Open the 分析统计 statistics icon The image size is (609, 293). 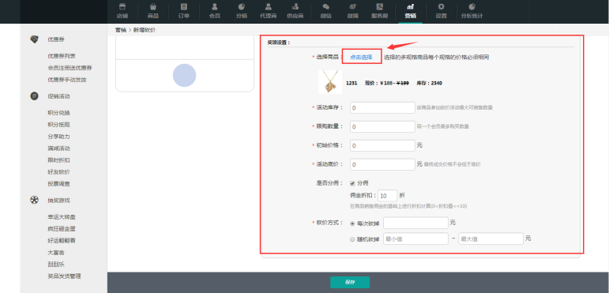coord(472,6)
